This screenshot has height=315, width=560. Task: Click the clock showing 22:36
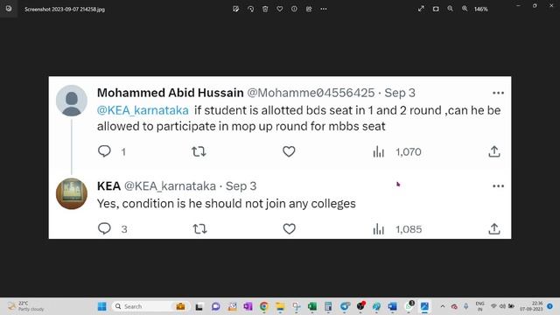pyautogui.click(x=531, y=306)
